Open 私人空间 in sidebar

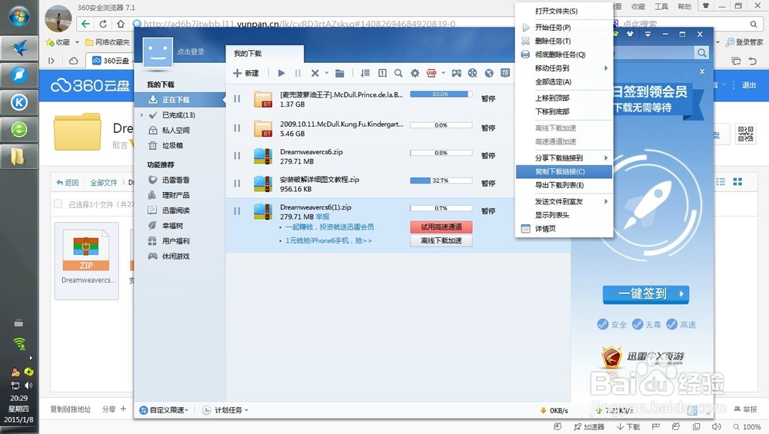pyautogui.click(x=175, y=131)
